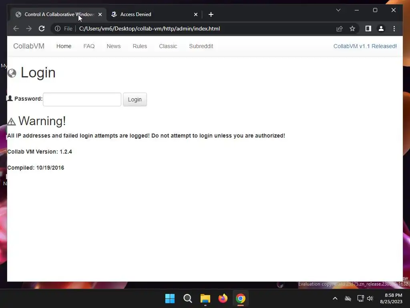410x308 pixels.
Task: Open the Chrome side panel icon
Action: [x=368, y=28]
